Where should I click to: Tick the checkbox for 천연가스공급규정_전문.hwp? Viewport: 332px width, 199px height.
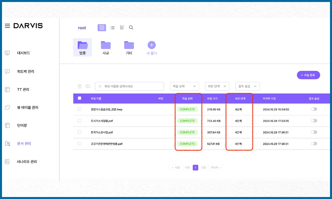[x=79, y=109]
